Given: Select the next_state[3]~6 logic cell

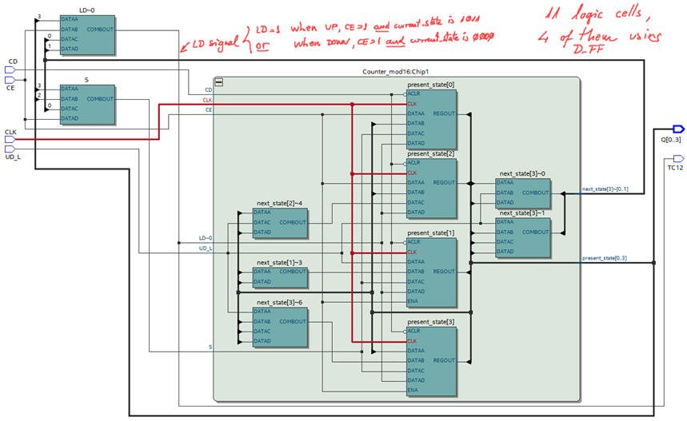Looking at the screenshot, I should point(280,327).
